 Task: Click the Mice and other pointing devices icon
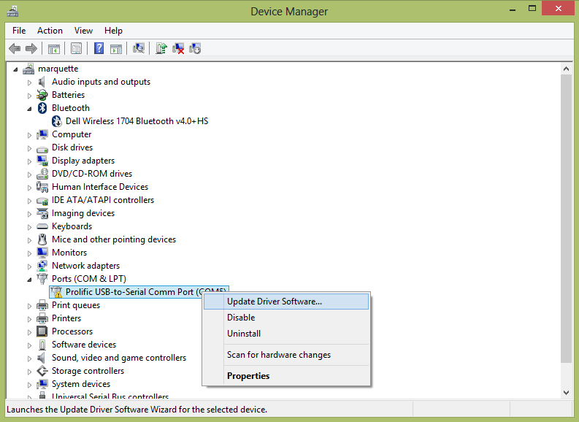click(x=42, y=239)
